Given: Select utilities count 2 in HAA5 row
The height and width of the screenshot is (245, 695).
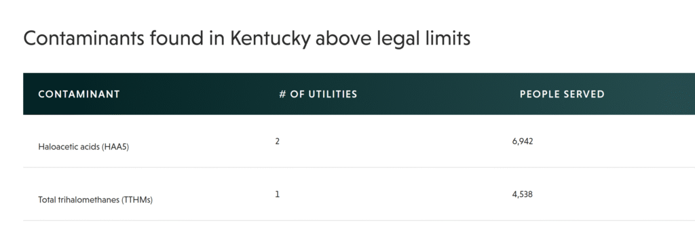Looking at the screenshot, I should 277,141.
